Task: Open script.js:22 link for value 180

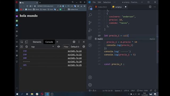Action: (x=75, y=58)
